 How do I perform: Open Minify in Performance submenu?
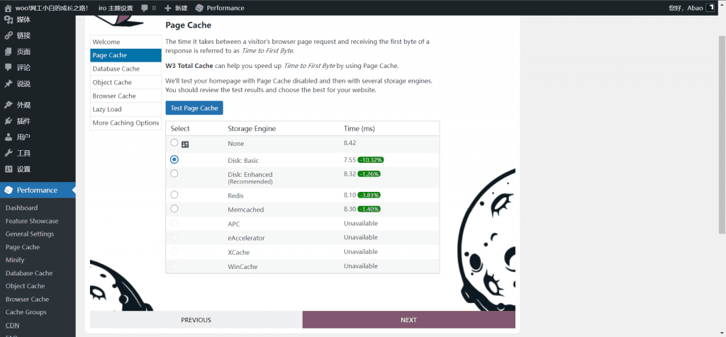click(15, 260)
